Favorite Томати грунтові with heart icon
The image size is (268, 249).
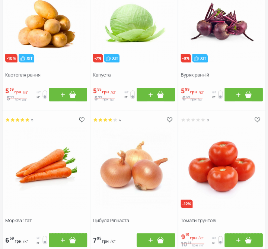[257, 119]
